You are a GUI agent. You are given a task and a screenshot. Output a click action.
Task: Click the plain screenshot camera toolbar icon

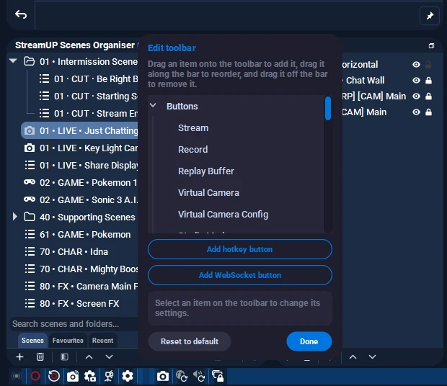(x=163, y=377)
